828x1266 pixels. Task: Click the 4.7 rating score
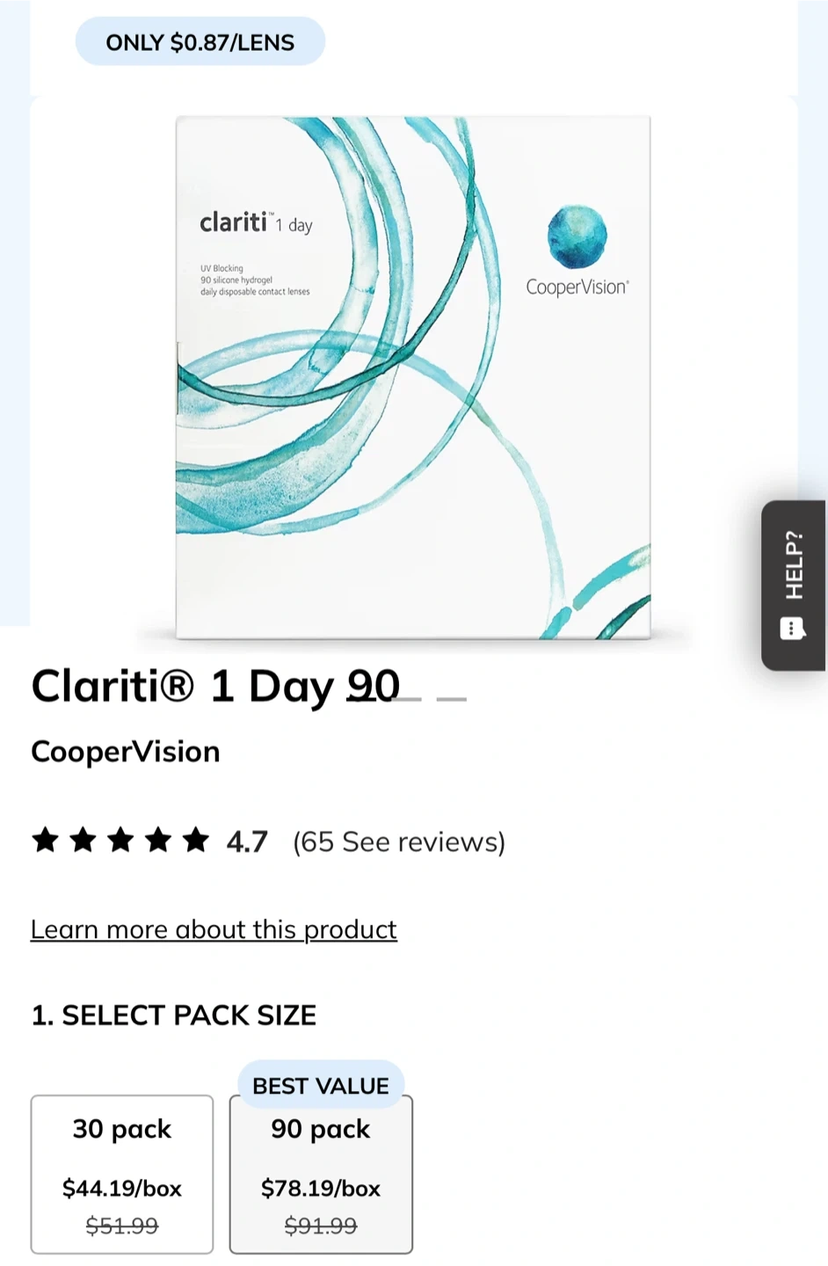(247, 841)
